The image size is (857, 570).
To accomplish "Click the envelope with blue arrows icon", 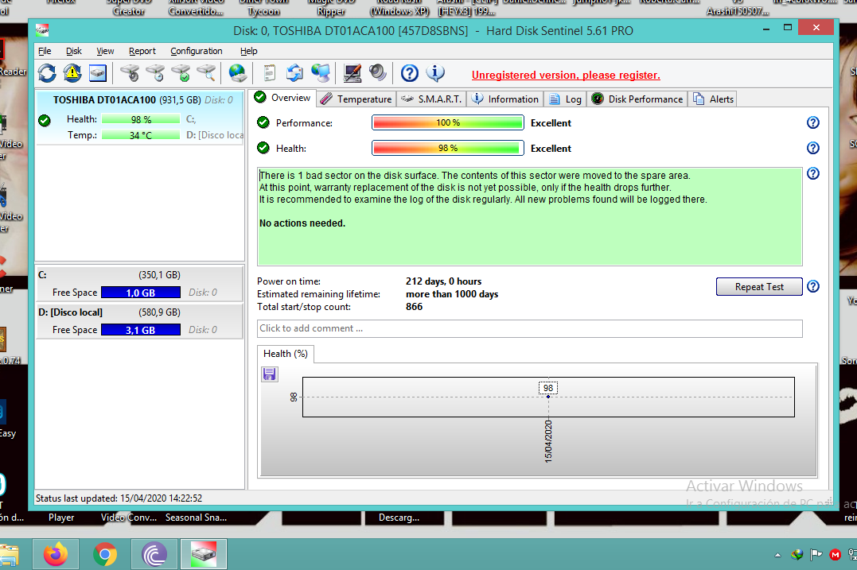I will [x=294, y=73].
